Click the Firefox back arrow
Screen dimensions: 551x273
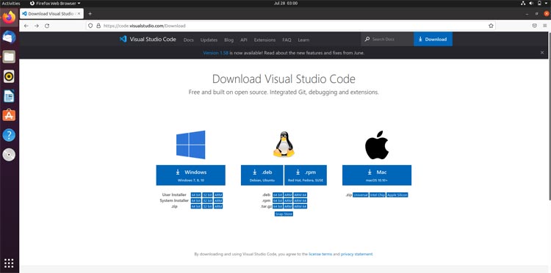(26, 26)
